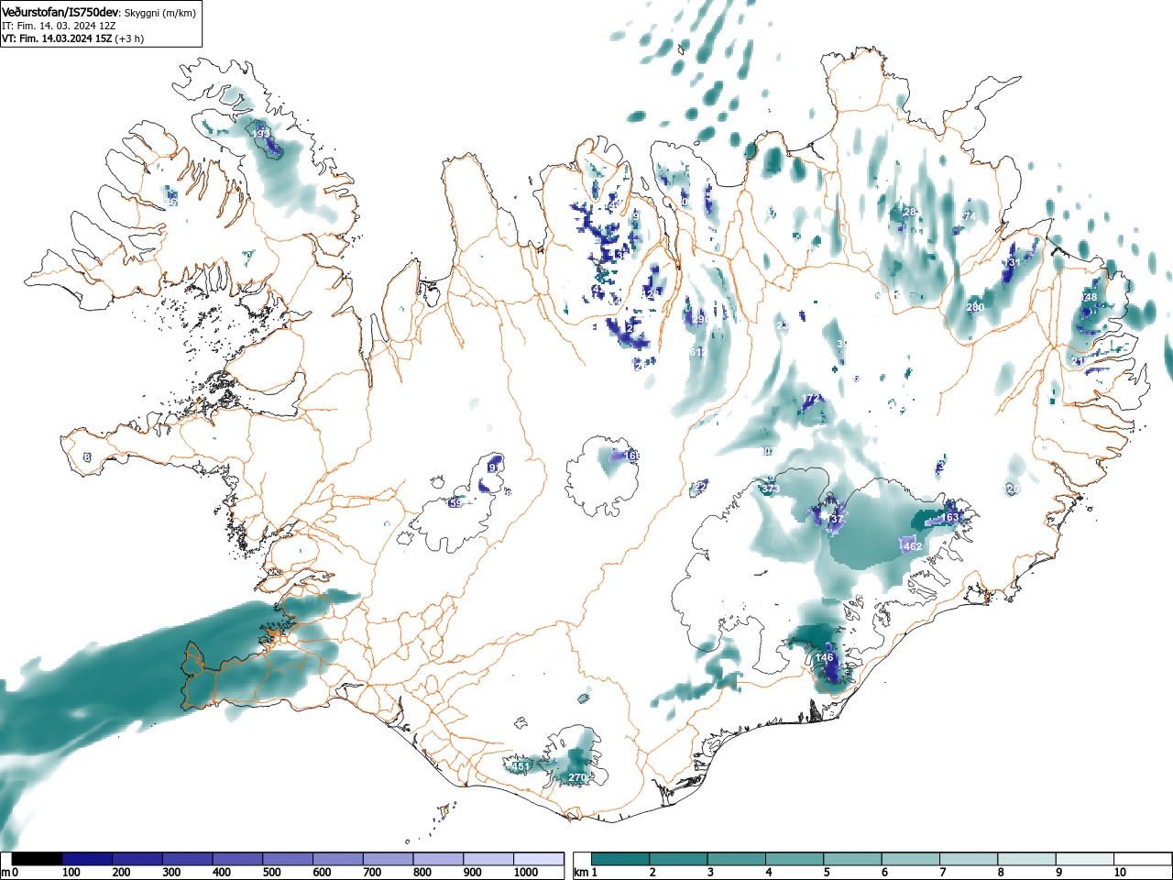Click the 'km 1' label on the visibility legend
The width and height of the screenshot is (1173, 880).
coord(586,873)
